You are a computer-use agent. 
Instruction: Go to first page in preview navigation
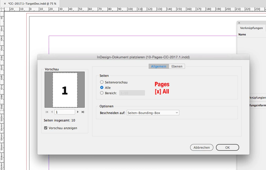(x=47, y=112)
